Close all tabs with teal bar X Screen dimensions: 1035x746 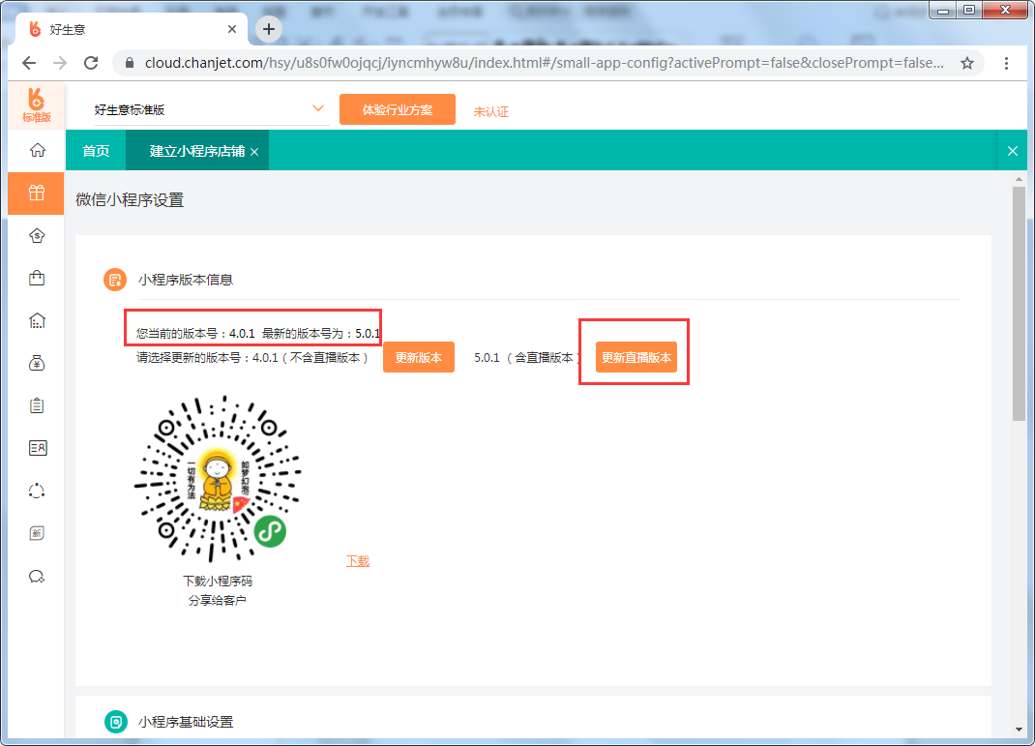pyautogui.click(x=1013, y=151)
